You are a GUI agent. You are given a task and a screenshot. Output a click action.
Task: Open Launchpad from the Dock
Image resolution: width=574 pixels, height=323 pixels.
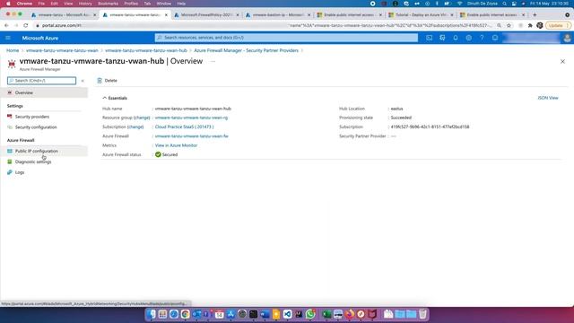[162, 314]
